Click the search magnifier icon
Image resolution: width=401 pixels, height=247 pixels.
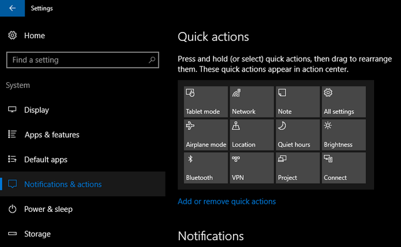click(x=152, y=60)
